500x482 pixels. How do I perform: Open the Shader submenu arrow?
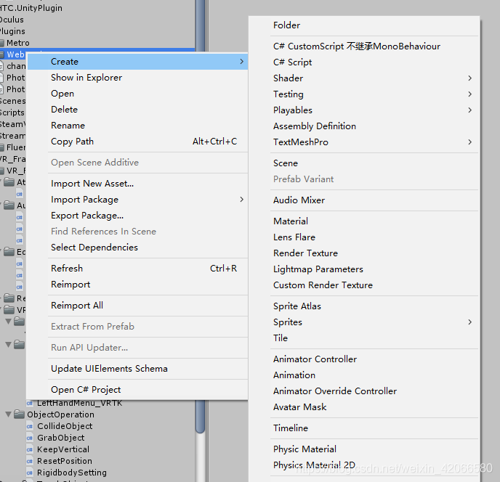[x=469, y=78]
